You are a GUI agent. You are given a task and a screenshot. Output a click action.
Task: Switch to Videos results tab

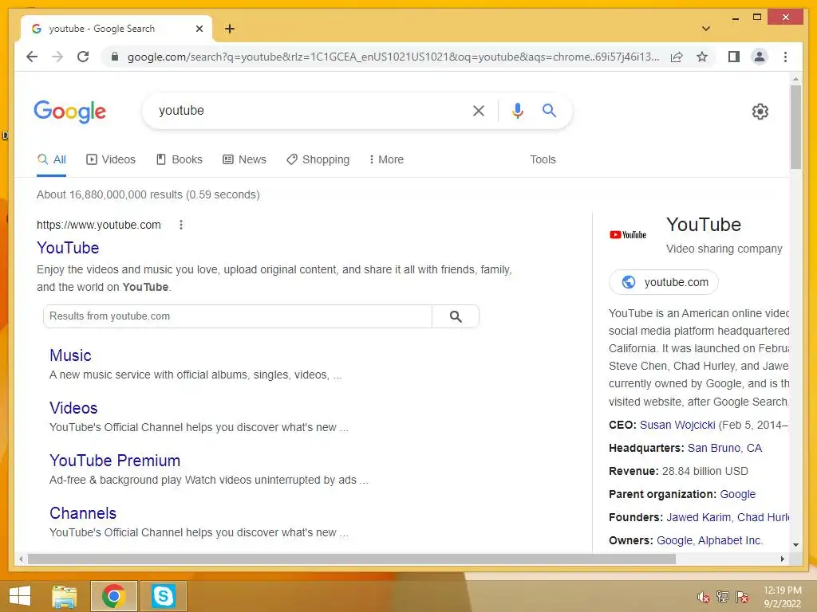coord(110,159)
